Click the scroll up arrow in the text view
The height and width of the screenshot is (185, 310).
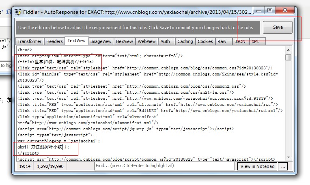(288, 50)
